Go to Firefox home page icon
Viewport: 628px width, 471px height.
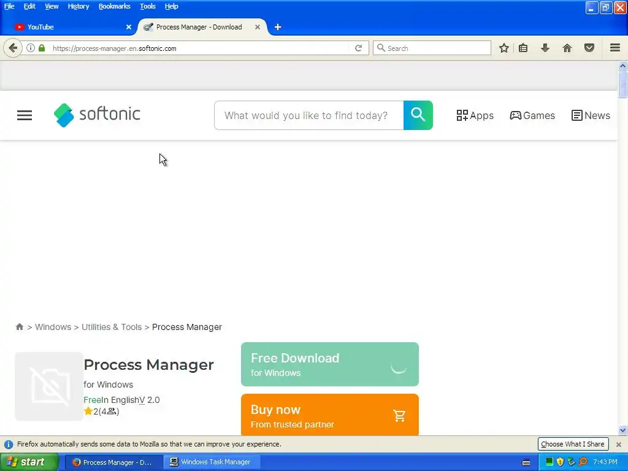coord(567,48)
